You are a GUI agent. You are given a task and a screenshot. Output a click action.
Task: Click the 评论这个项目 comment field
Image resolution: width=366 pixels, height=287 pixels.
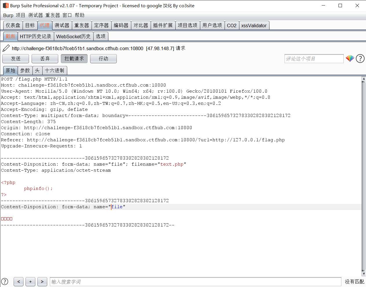(314, 59)
